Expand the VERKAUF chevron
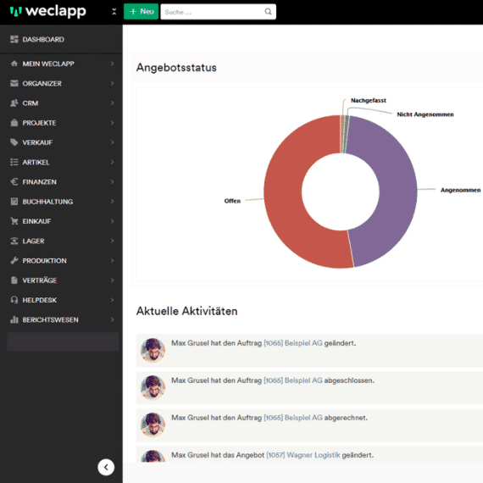This screenshot has width=483, height=483. point(112,142)
